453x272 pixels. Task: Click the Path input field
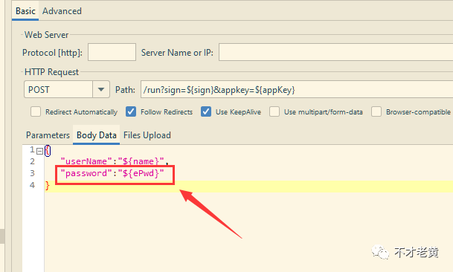pyautogui.click(x=297, y=89)
